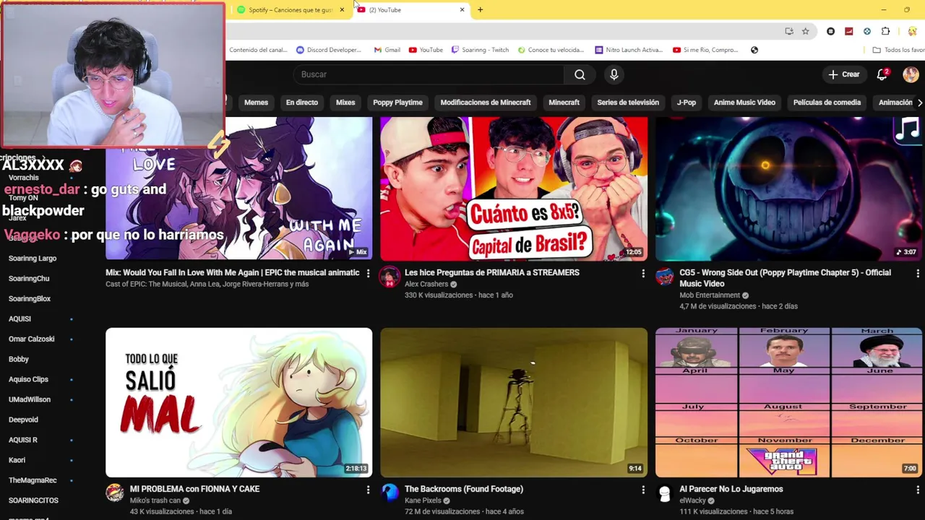
Task: Open options for Al Parecer No Lo Jugaremos
Action: 917,490
